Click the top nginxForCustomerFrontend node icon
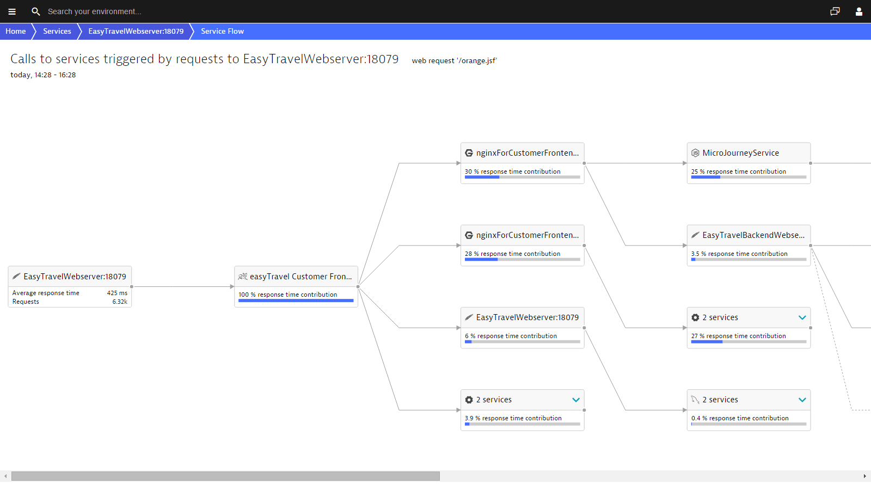871x490 pixels. (469, 153)
